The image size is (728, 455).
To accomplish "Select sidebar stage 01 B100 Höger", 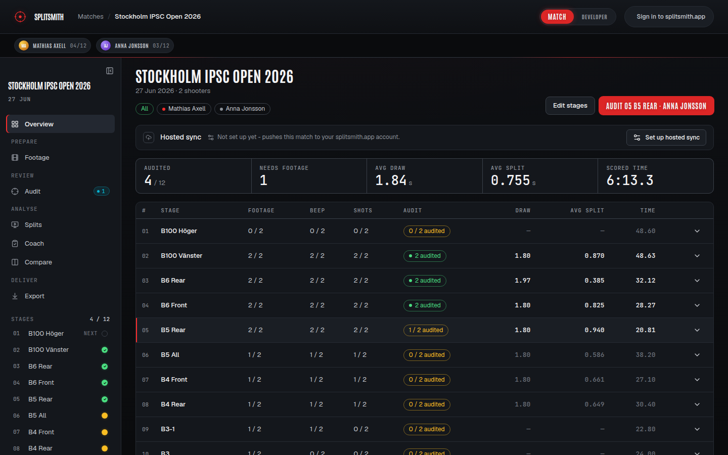I will tap(61, 334).
